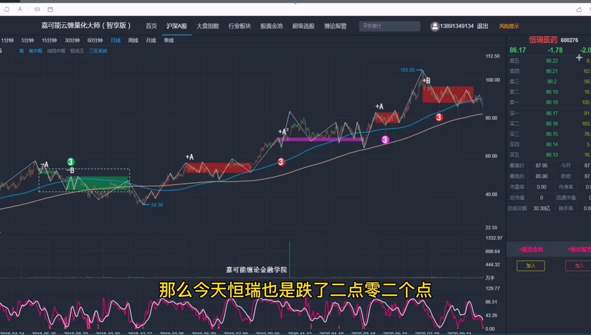Open the 股票金池 tab
The height and width of the screenshot is (335, 591).
tap(271, 26)
